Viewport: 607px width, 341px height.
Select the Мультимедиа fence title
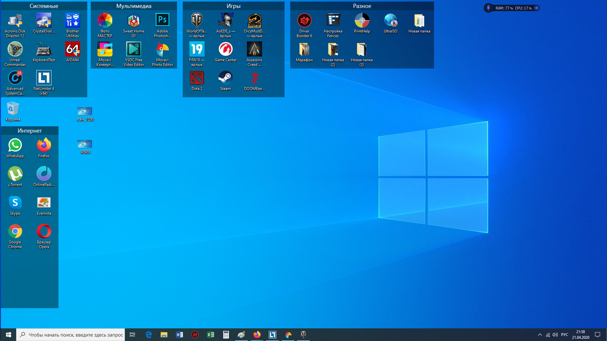pos(134,6)
